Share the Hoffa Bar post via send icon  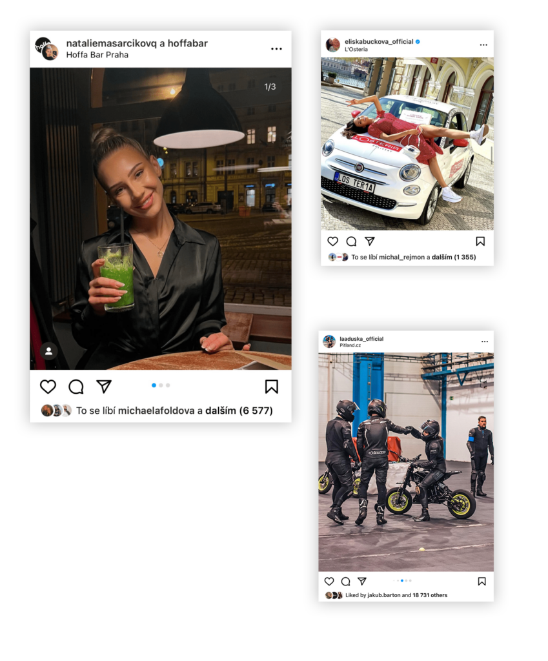pyautogui.click(x=104, y=386)
